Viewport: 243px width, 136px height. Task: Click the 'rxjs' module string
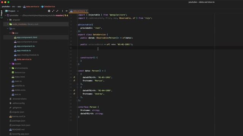click(x=147, y=18)
